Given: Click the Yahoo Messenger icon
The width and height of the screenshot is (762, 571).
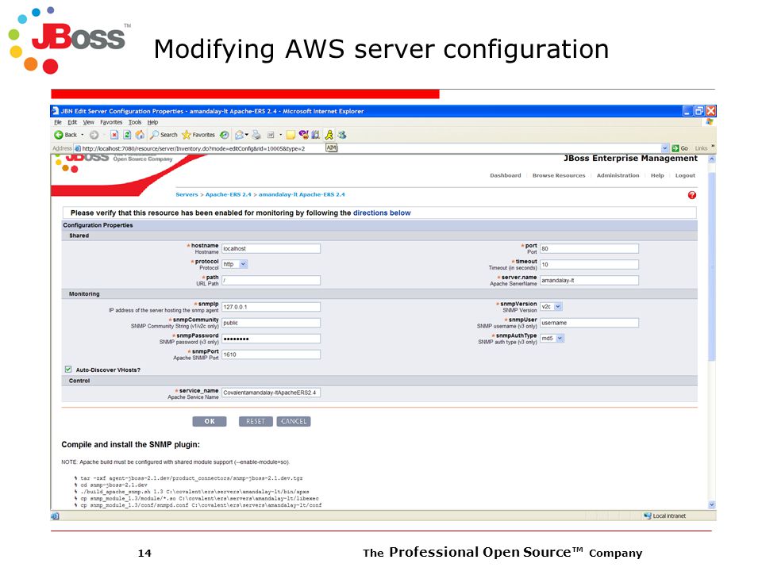Looking at the screenshot, I should [x=303, y=135].
